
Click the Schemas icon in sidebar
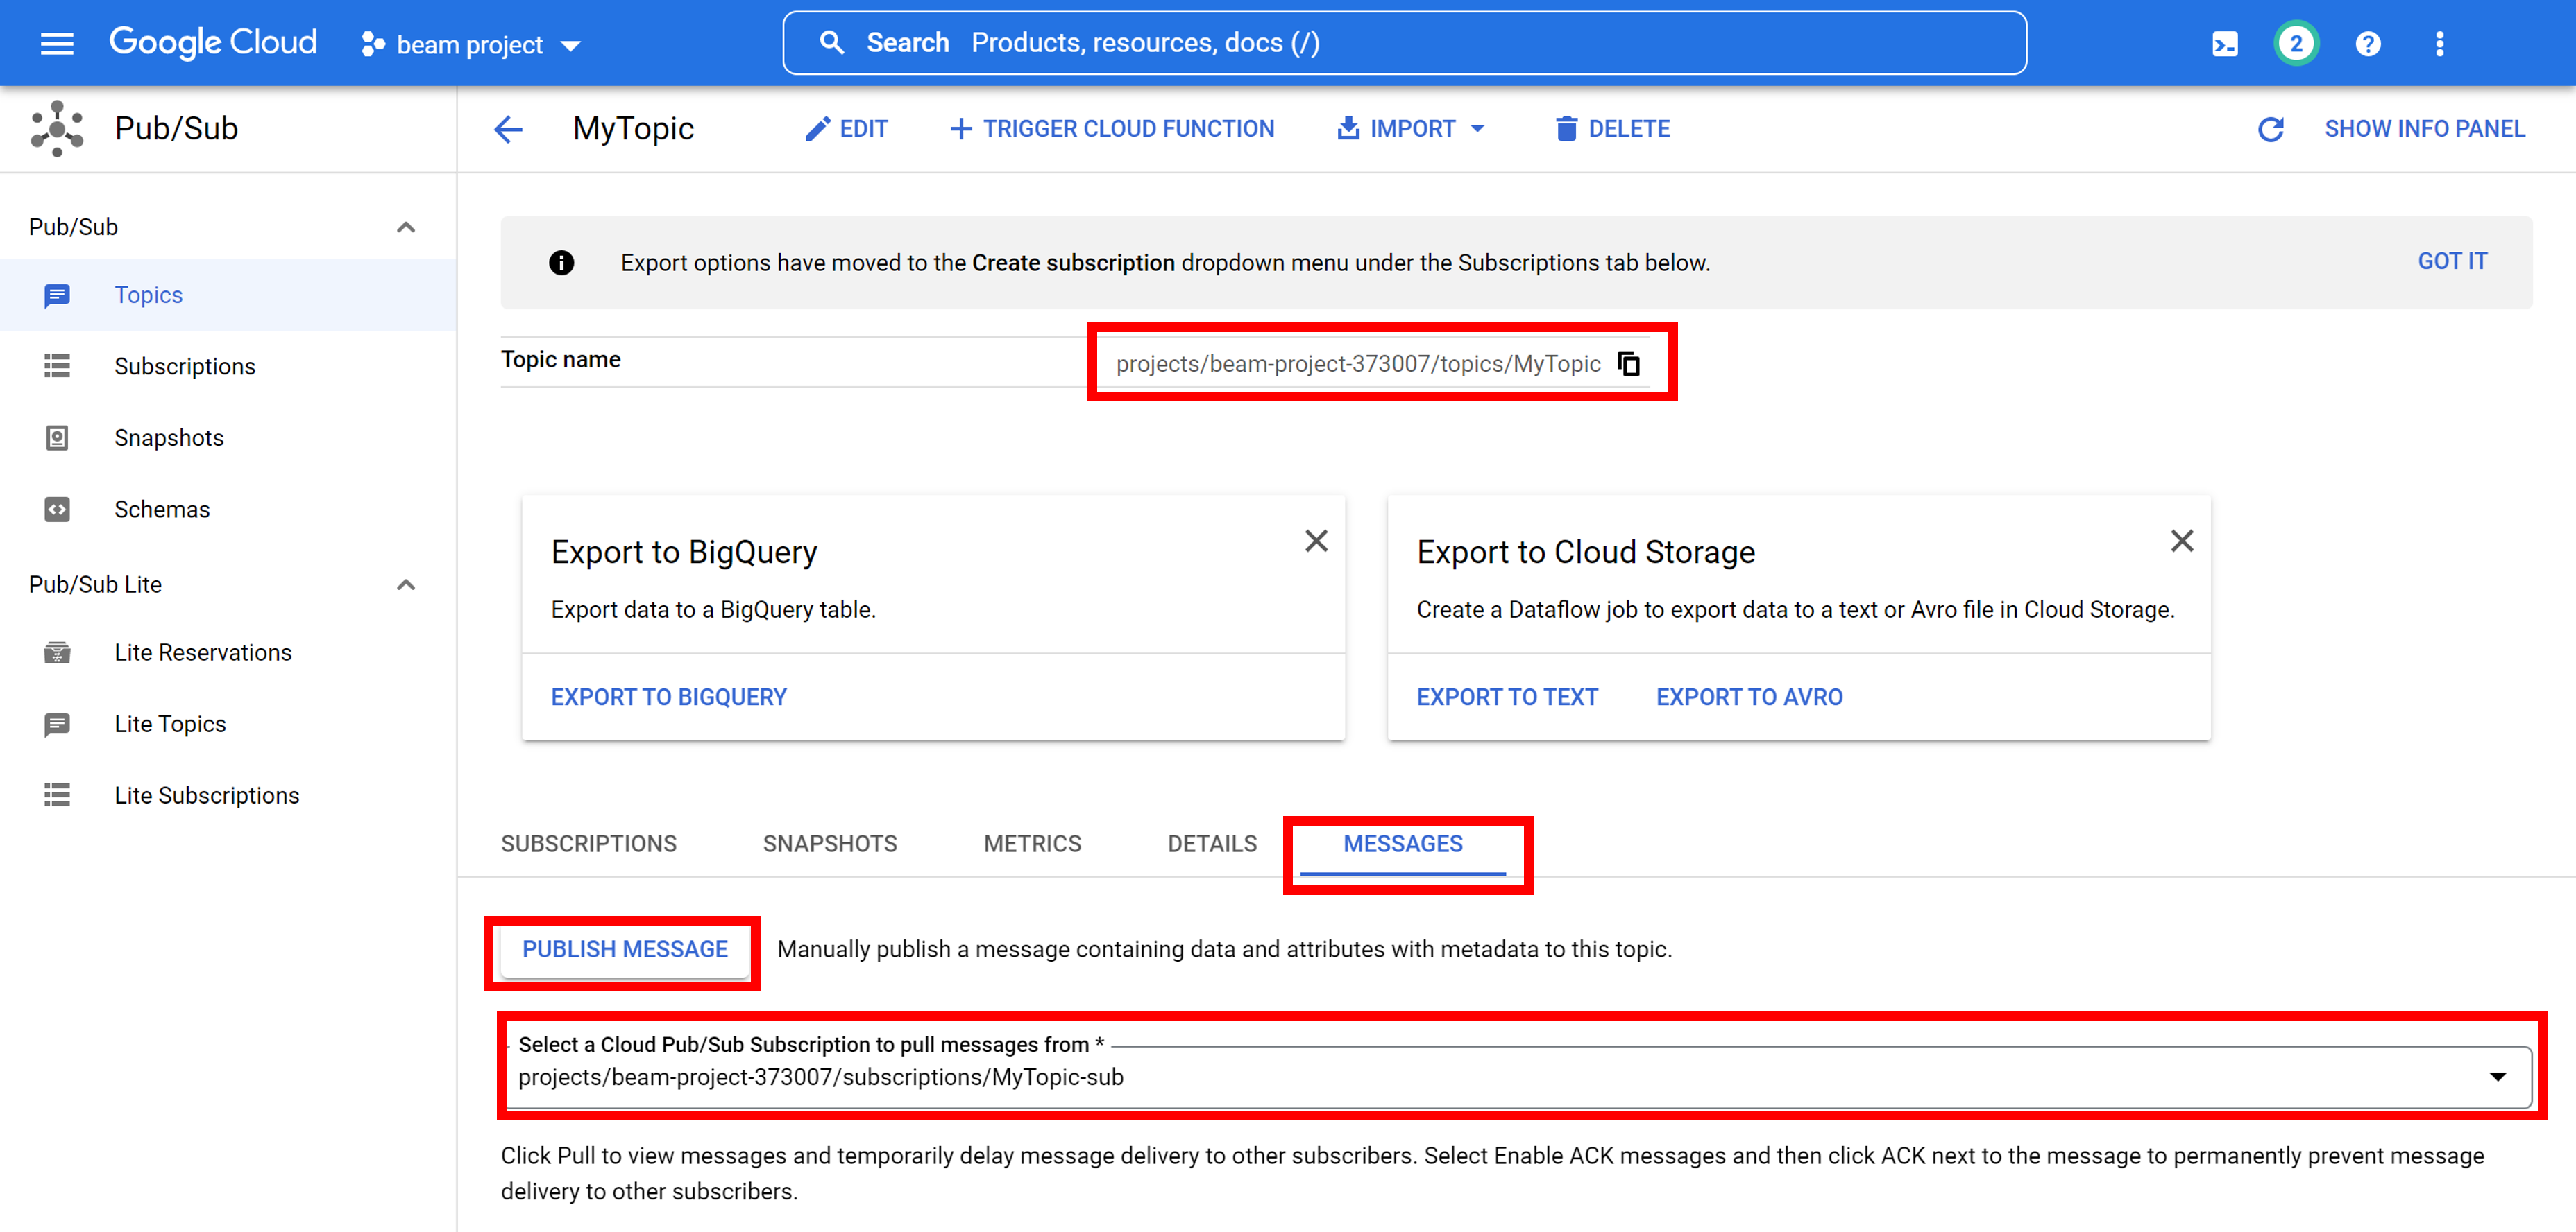pos(57,509)
